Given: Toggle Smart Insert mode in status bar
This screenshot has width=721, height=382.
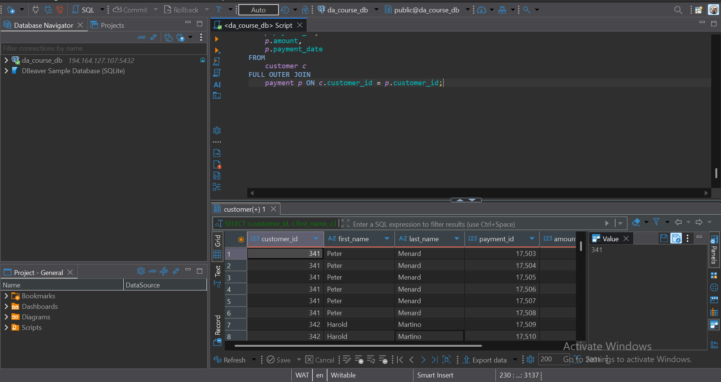Looking at the screenshot, I should [x=435, y=375].
